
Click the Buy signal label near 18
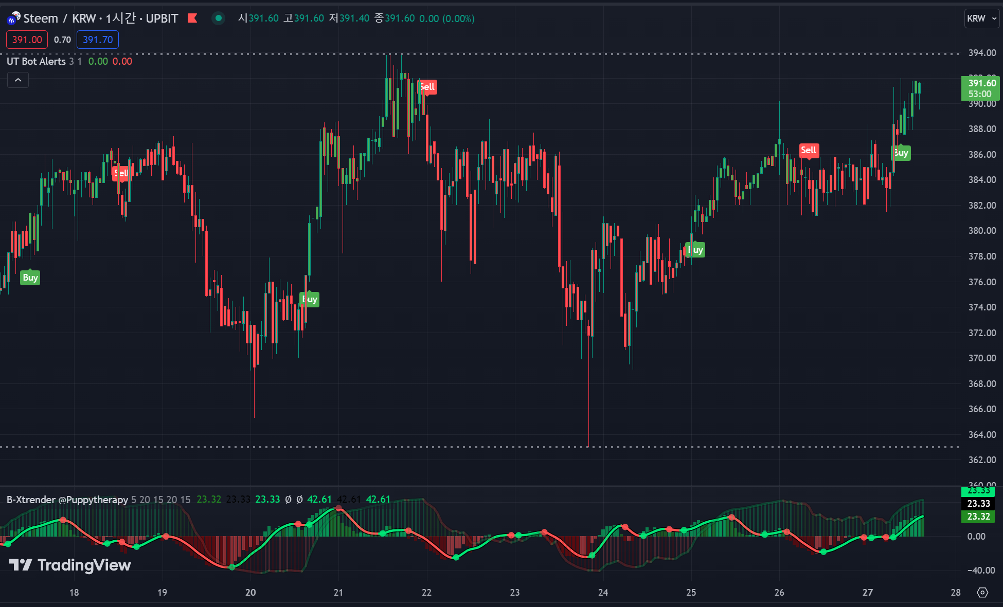30,278
